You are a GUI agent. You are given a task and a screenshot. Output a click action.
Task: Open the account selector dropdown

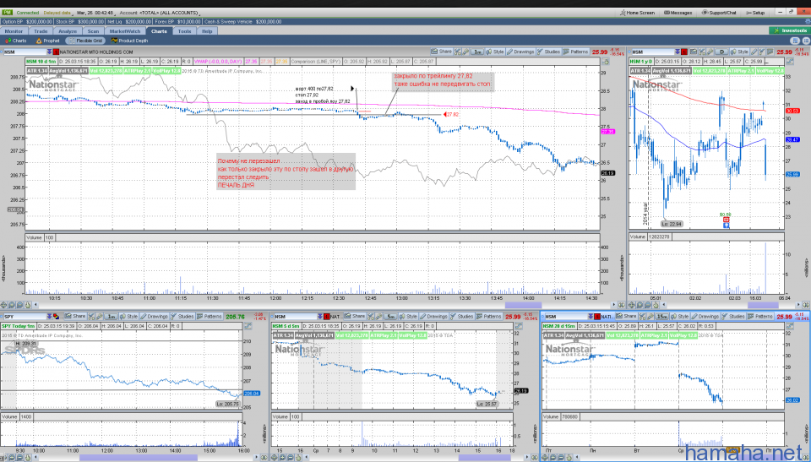tap(160, 13)
